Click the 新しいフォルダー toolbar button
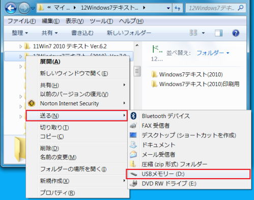 (x=129, y=33)
